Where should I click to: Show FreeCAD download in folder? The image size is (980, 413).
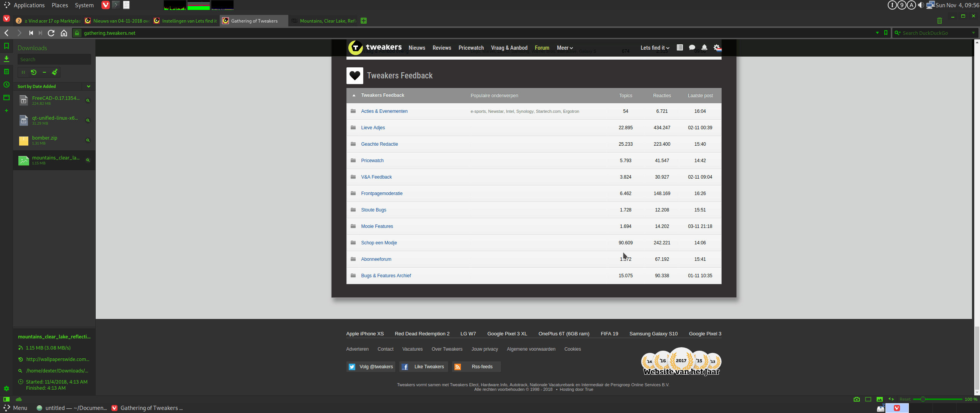[x=88, y=101]
